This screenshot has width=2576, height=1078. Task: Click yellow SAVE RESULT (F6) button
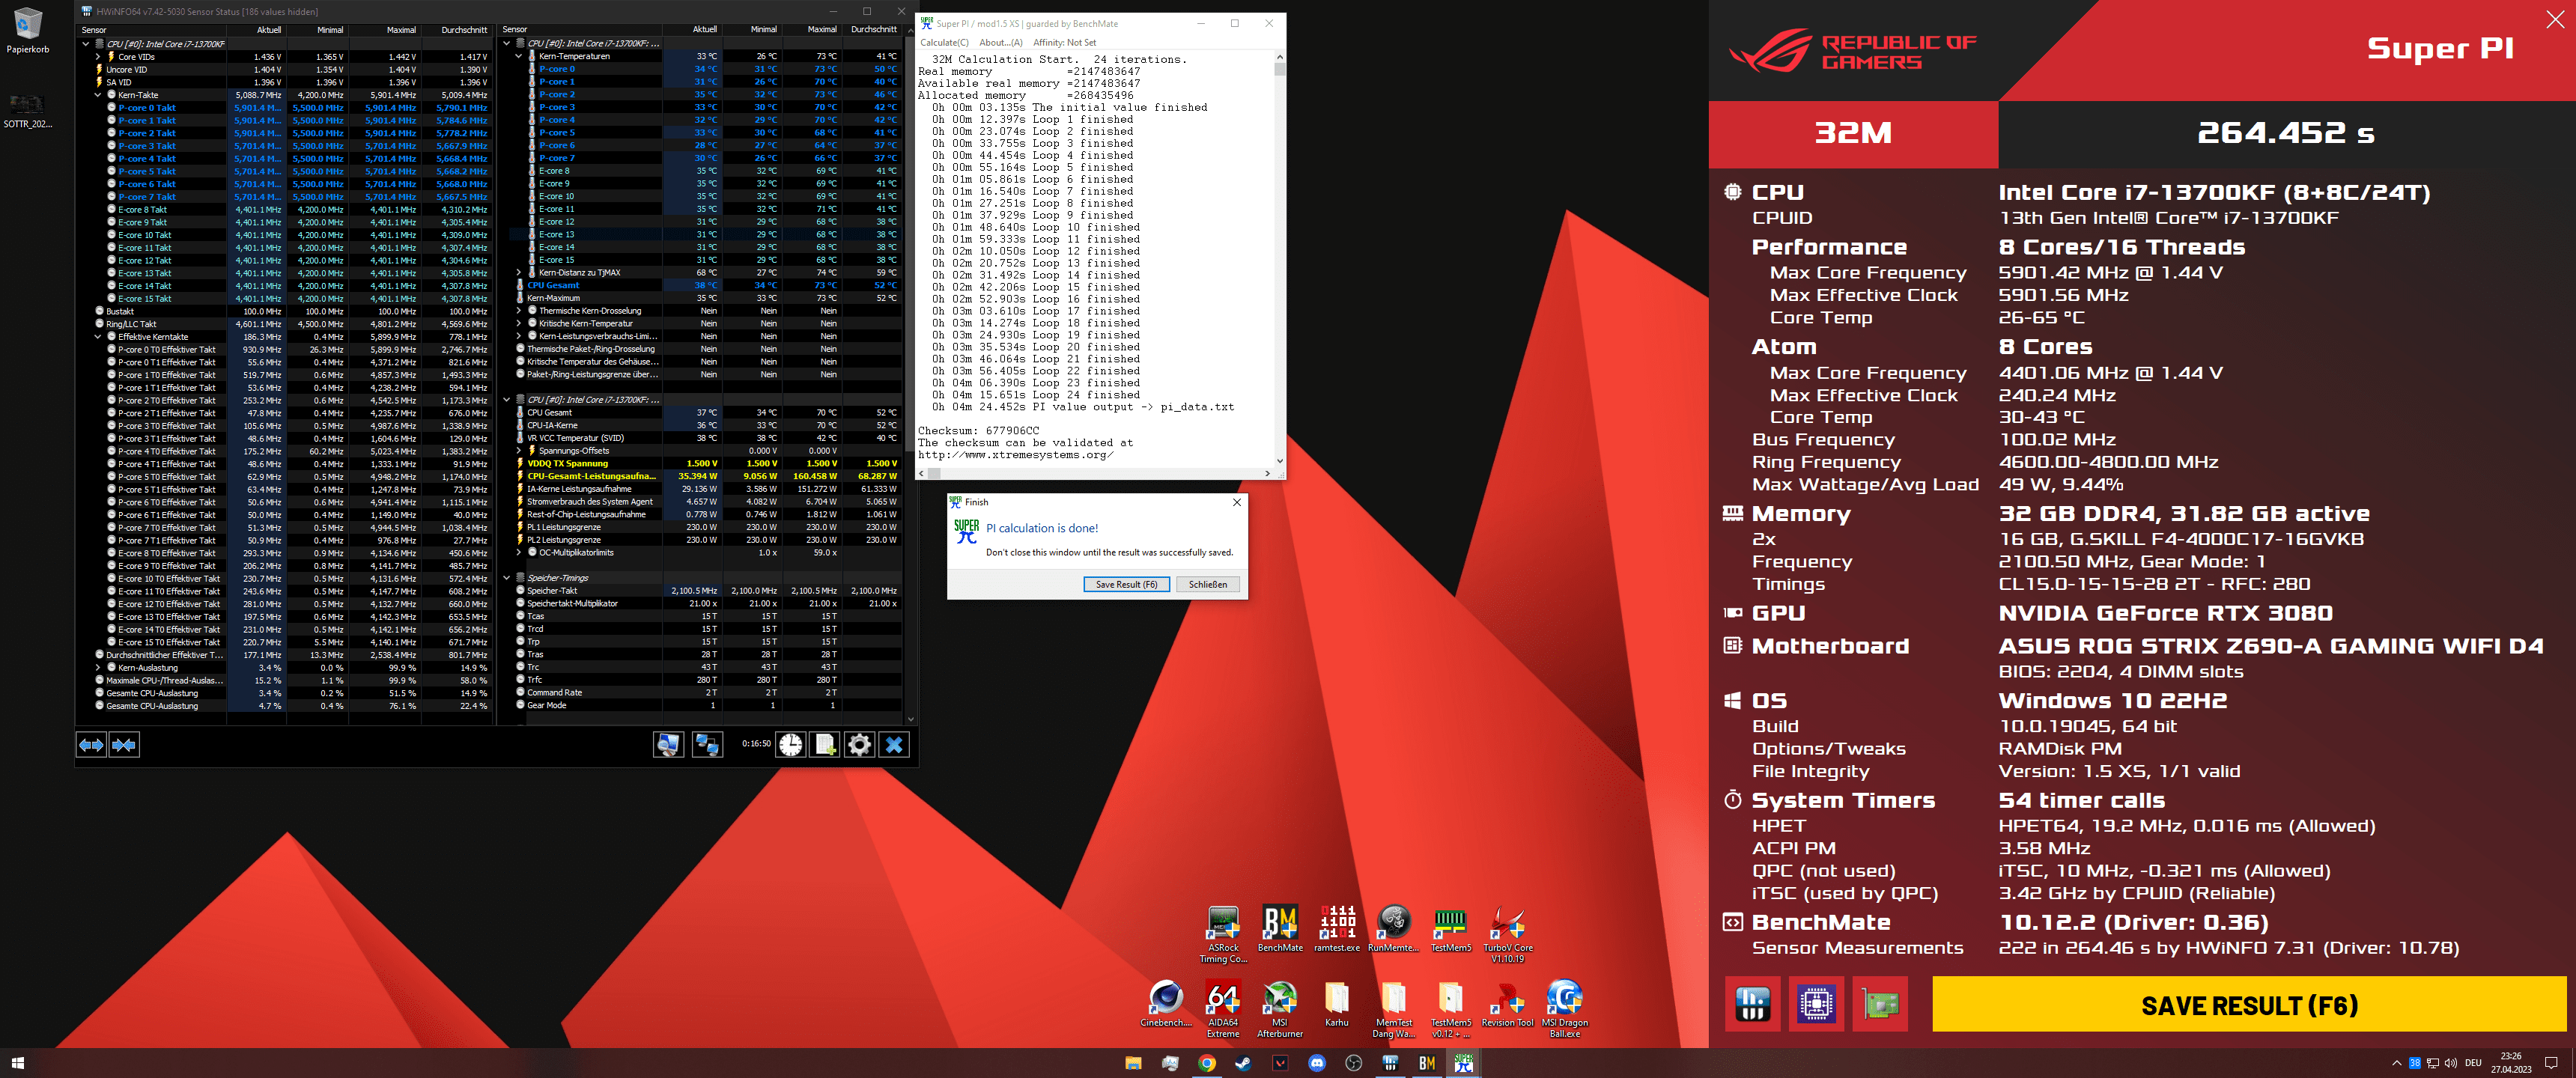tap(2249, 1005)
